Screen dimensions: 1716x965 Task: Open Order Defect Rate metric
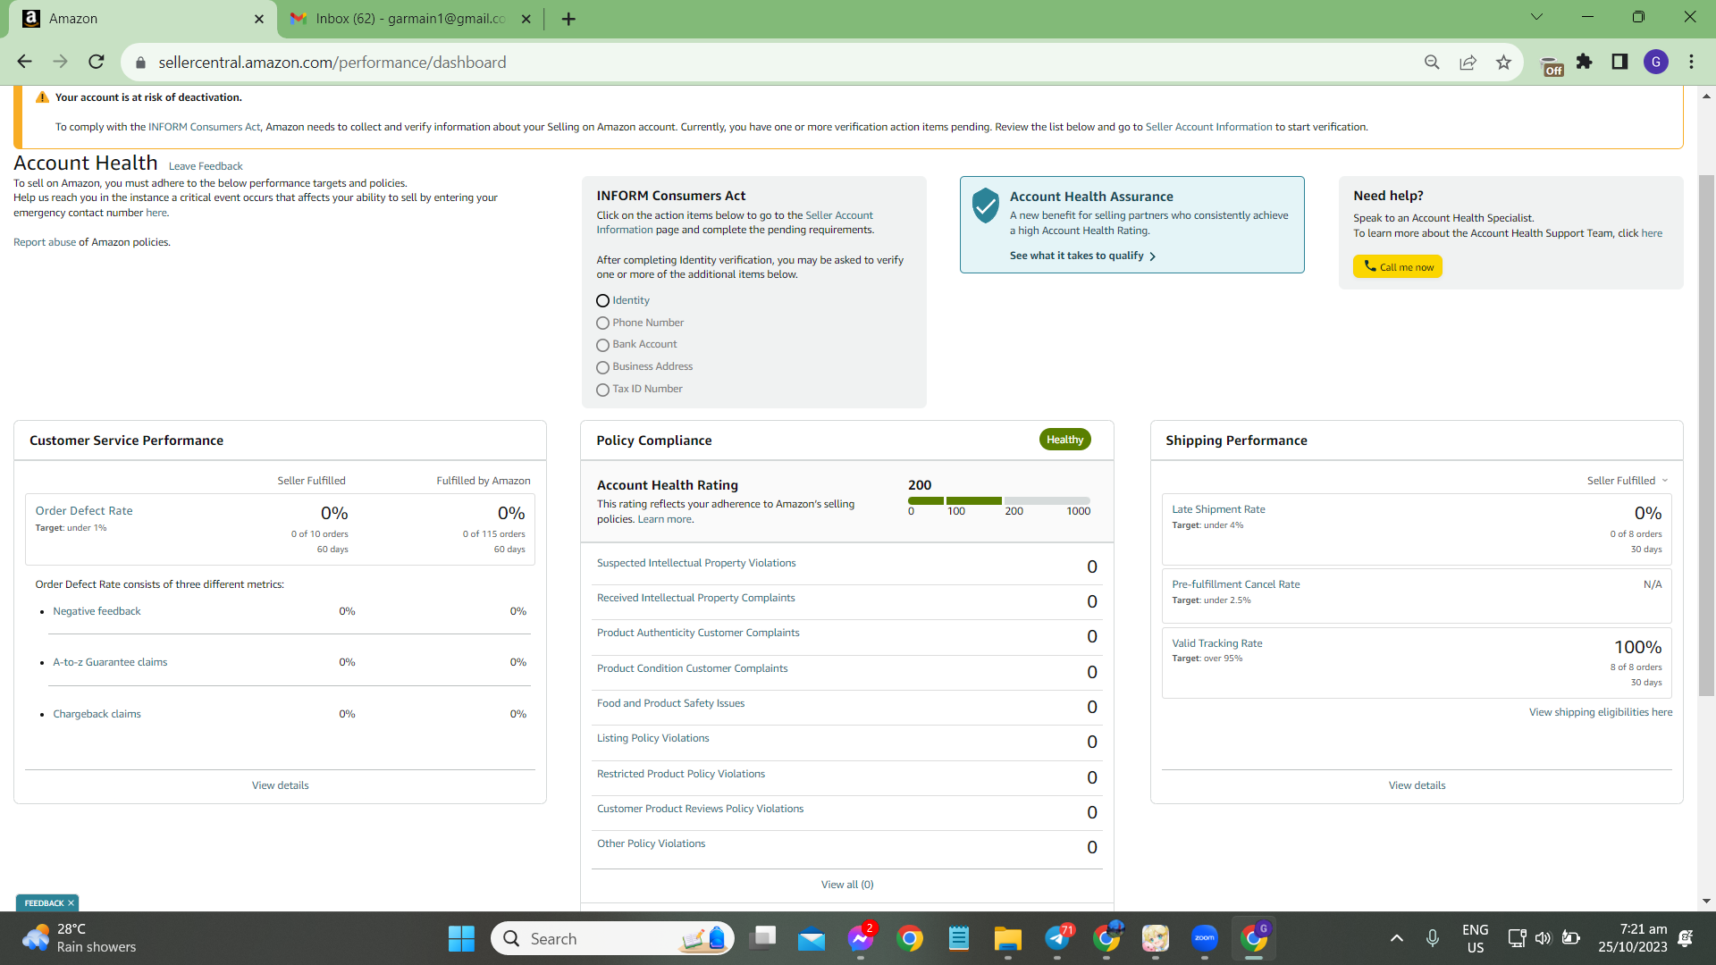84,511
